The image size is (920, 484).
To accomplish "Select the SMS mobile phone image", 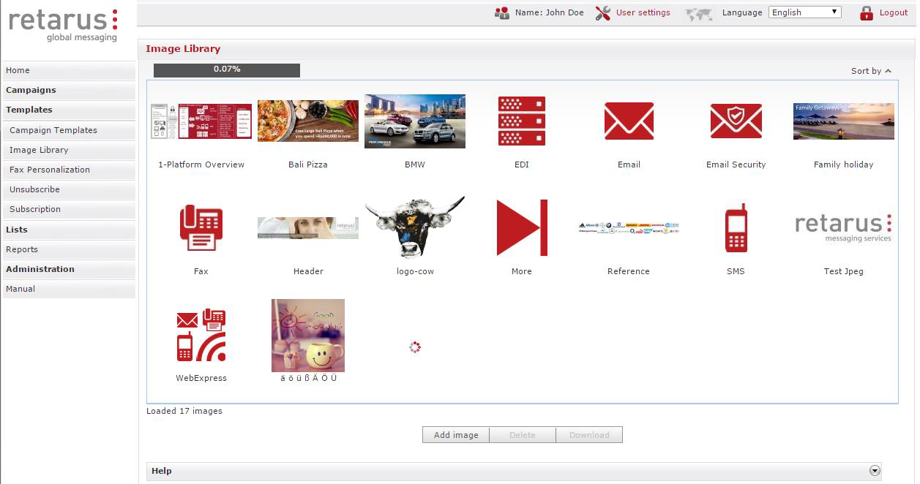I will pos(736,228).
